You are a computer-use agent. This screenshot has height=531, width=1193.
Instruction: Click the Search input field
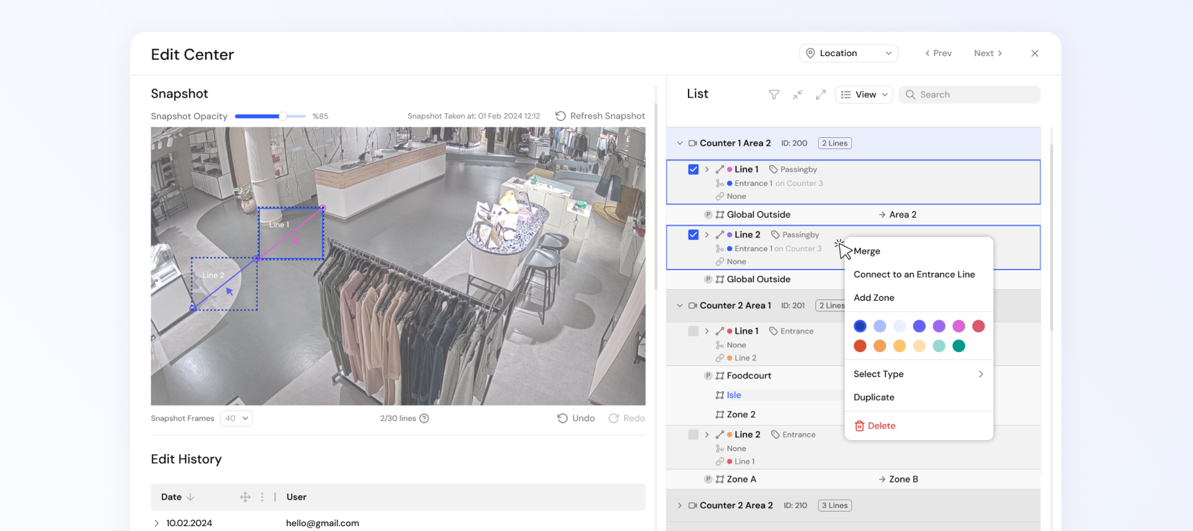pyautogui.click(x=969, y=95)
